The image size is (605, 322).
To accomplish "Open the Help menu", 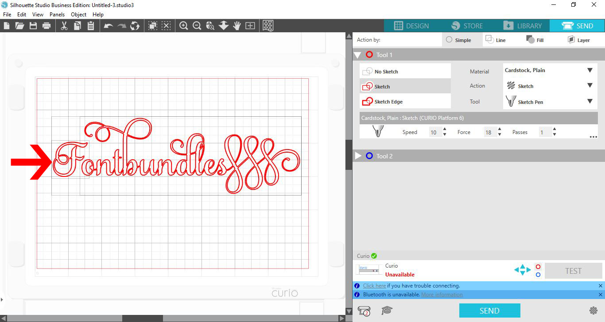I will 98,15.
